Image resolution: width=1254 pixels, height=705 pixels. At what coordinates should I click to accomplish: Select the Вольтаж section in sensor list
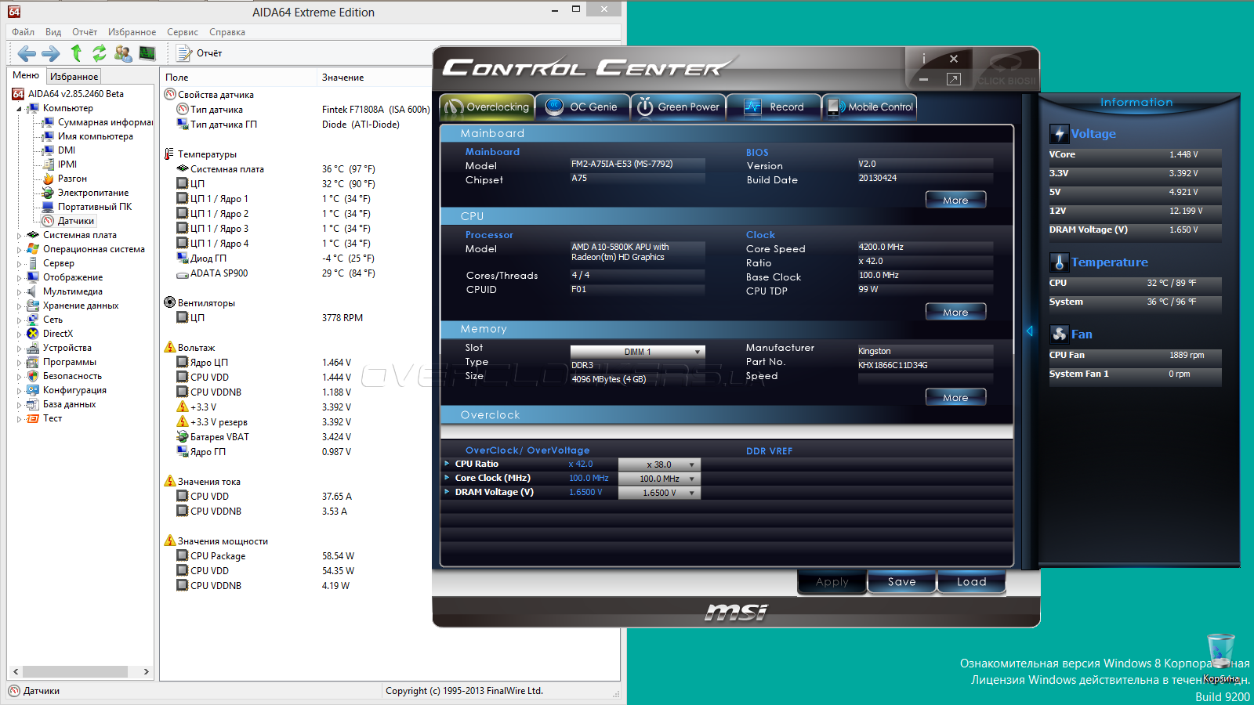189,348
